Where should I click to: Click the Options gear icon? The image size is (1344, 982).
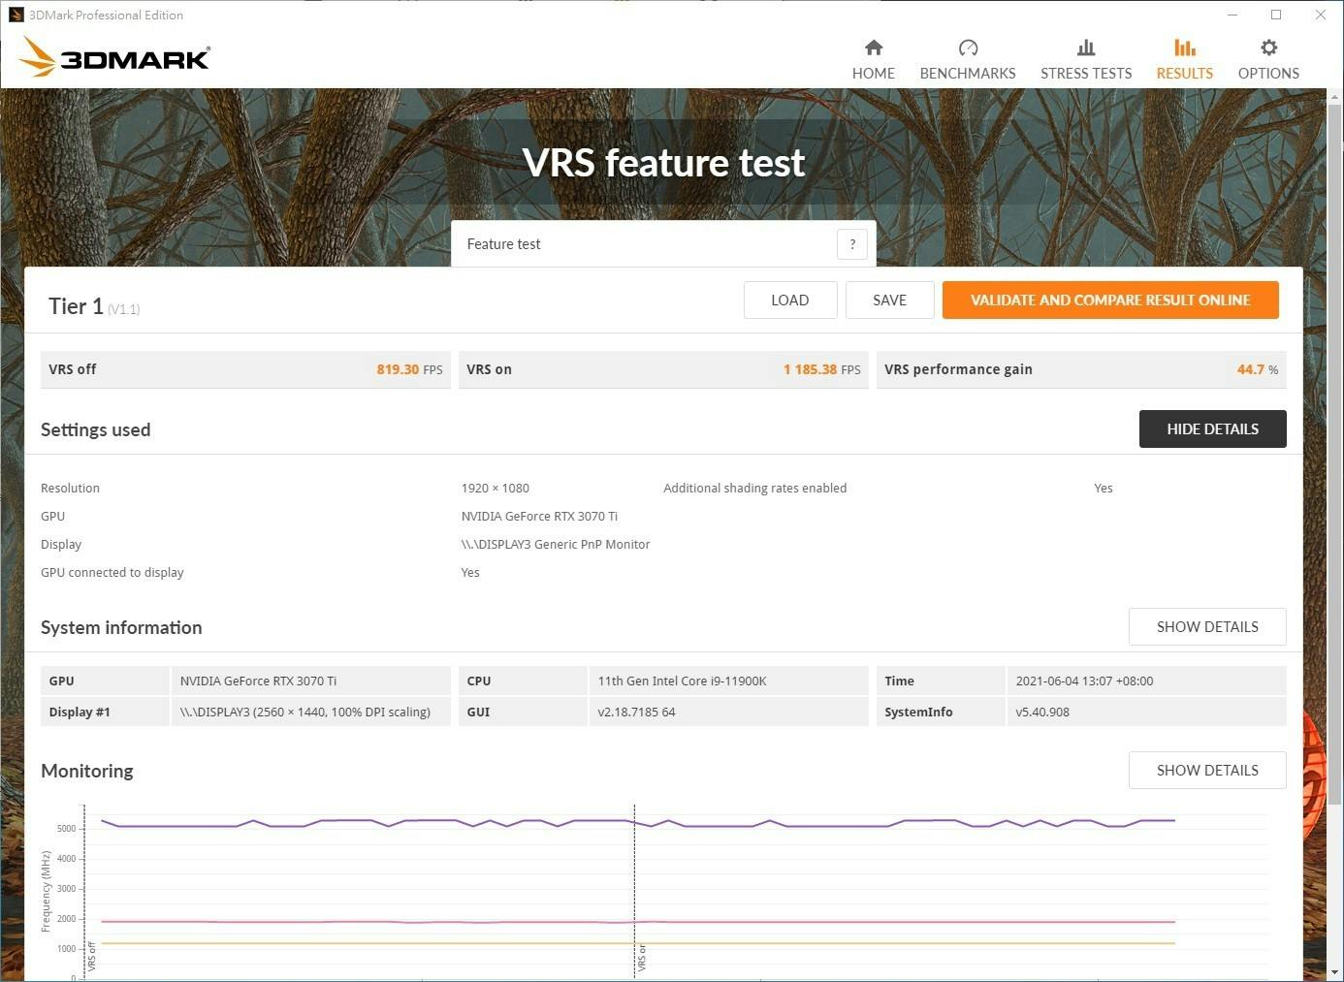coord(1268,48)
